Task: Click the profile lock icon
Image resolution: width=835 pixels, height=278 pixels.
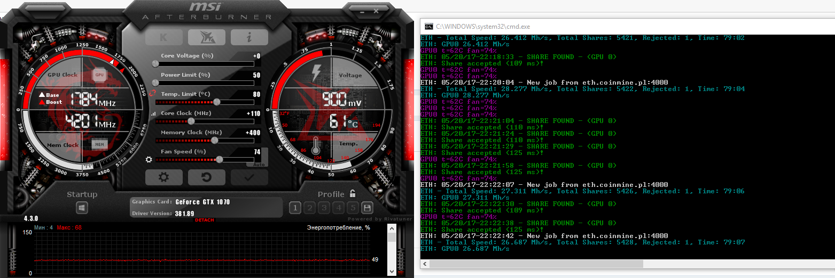Action: (x=353, y=194)
